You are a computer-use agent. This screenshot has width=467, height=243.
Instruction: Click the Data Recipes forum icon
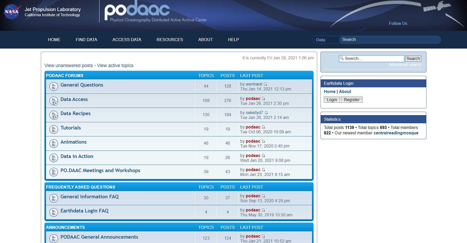tap(53, 115)
